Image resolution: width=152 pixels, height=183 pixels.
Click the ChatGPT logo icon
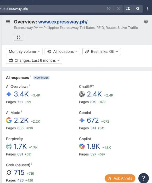82,94
